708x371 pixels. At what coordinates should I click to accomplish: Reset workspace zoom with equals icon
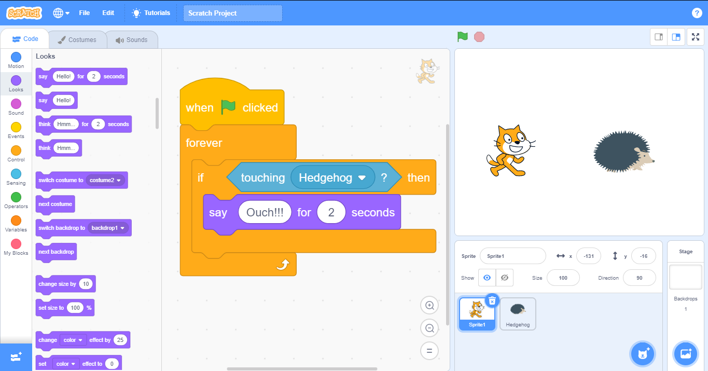[x=429, y=350]
